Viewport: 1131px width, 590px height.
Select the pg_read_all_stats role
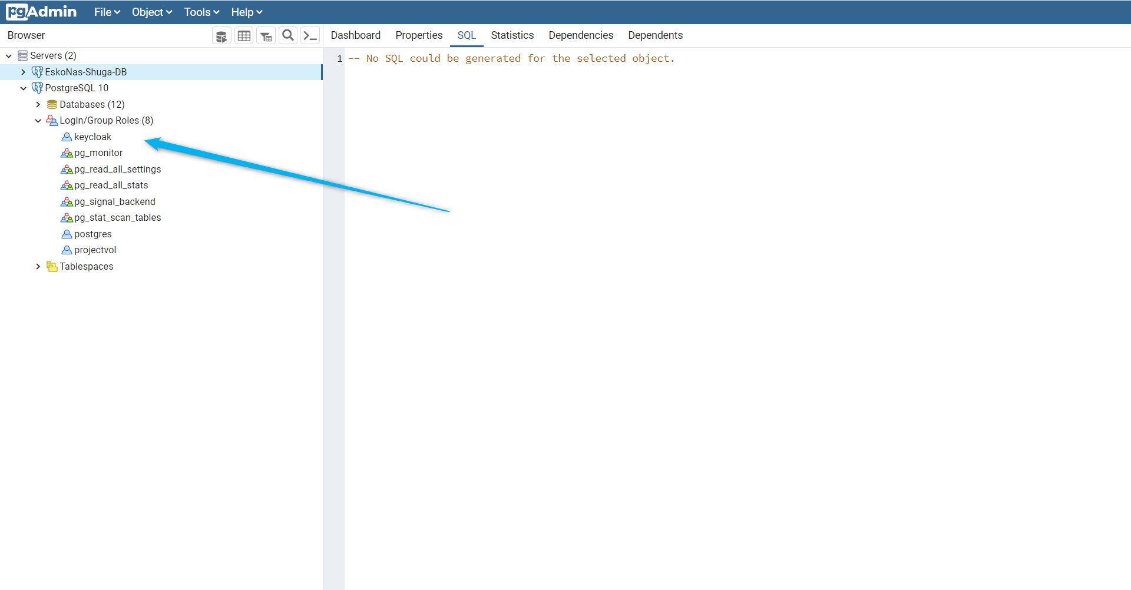(111, 185)
